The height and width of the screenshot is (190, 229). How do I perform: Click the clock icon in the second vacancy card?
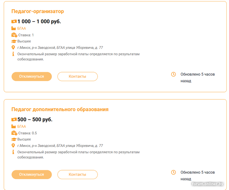(173, 172)
